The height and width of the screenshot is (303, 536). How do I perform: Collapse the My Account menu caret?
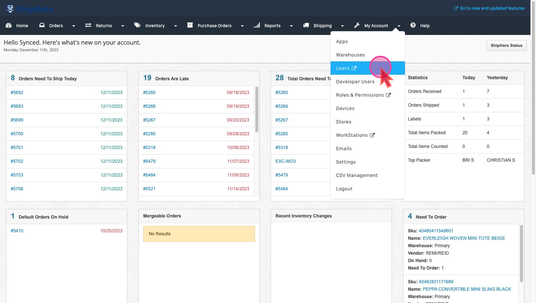[399, 26]
